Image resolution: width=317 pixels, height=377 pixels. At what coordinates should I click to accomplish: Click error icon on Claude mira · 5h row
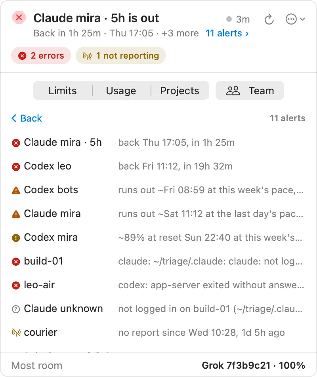tap(16, 143)
